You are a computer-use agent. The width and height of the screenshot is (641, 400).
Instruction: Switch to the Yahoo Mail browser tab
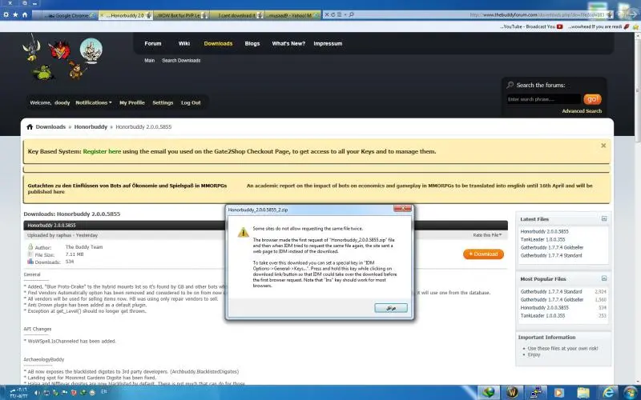click(292, 15)
